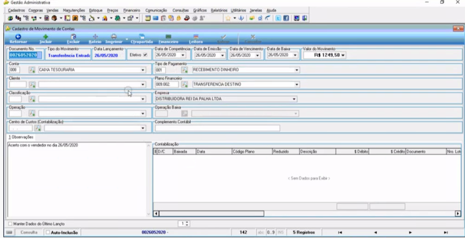Open the Data de Baixa date dropdown
465x238 pixels.
pos(295,55)
